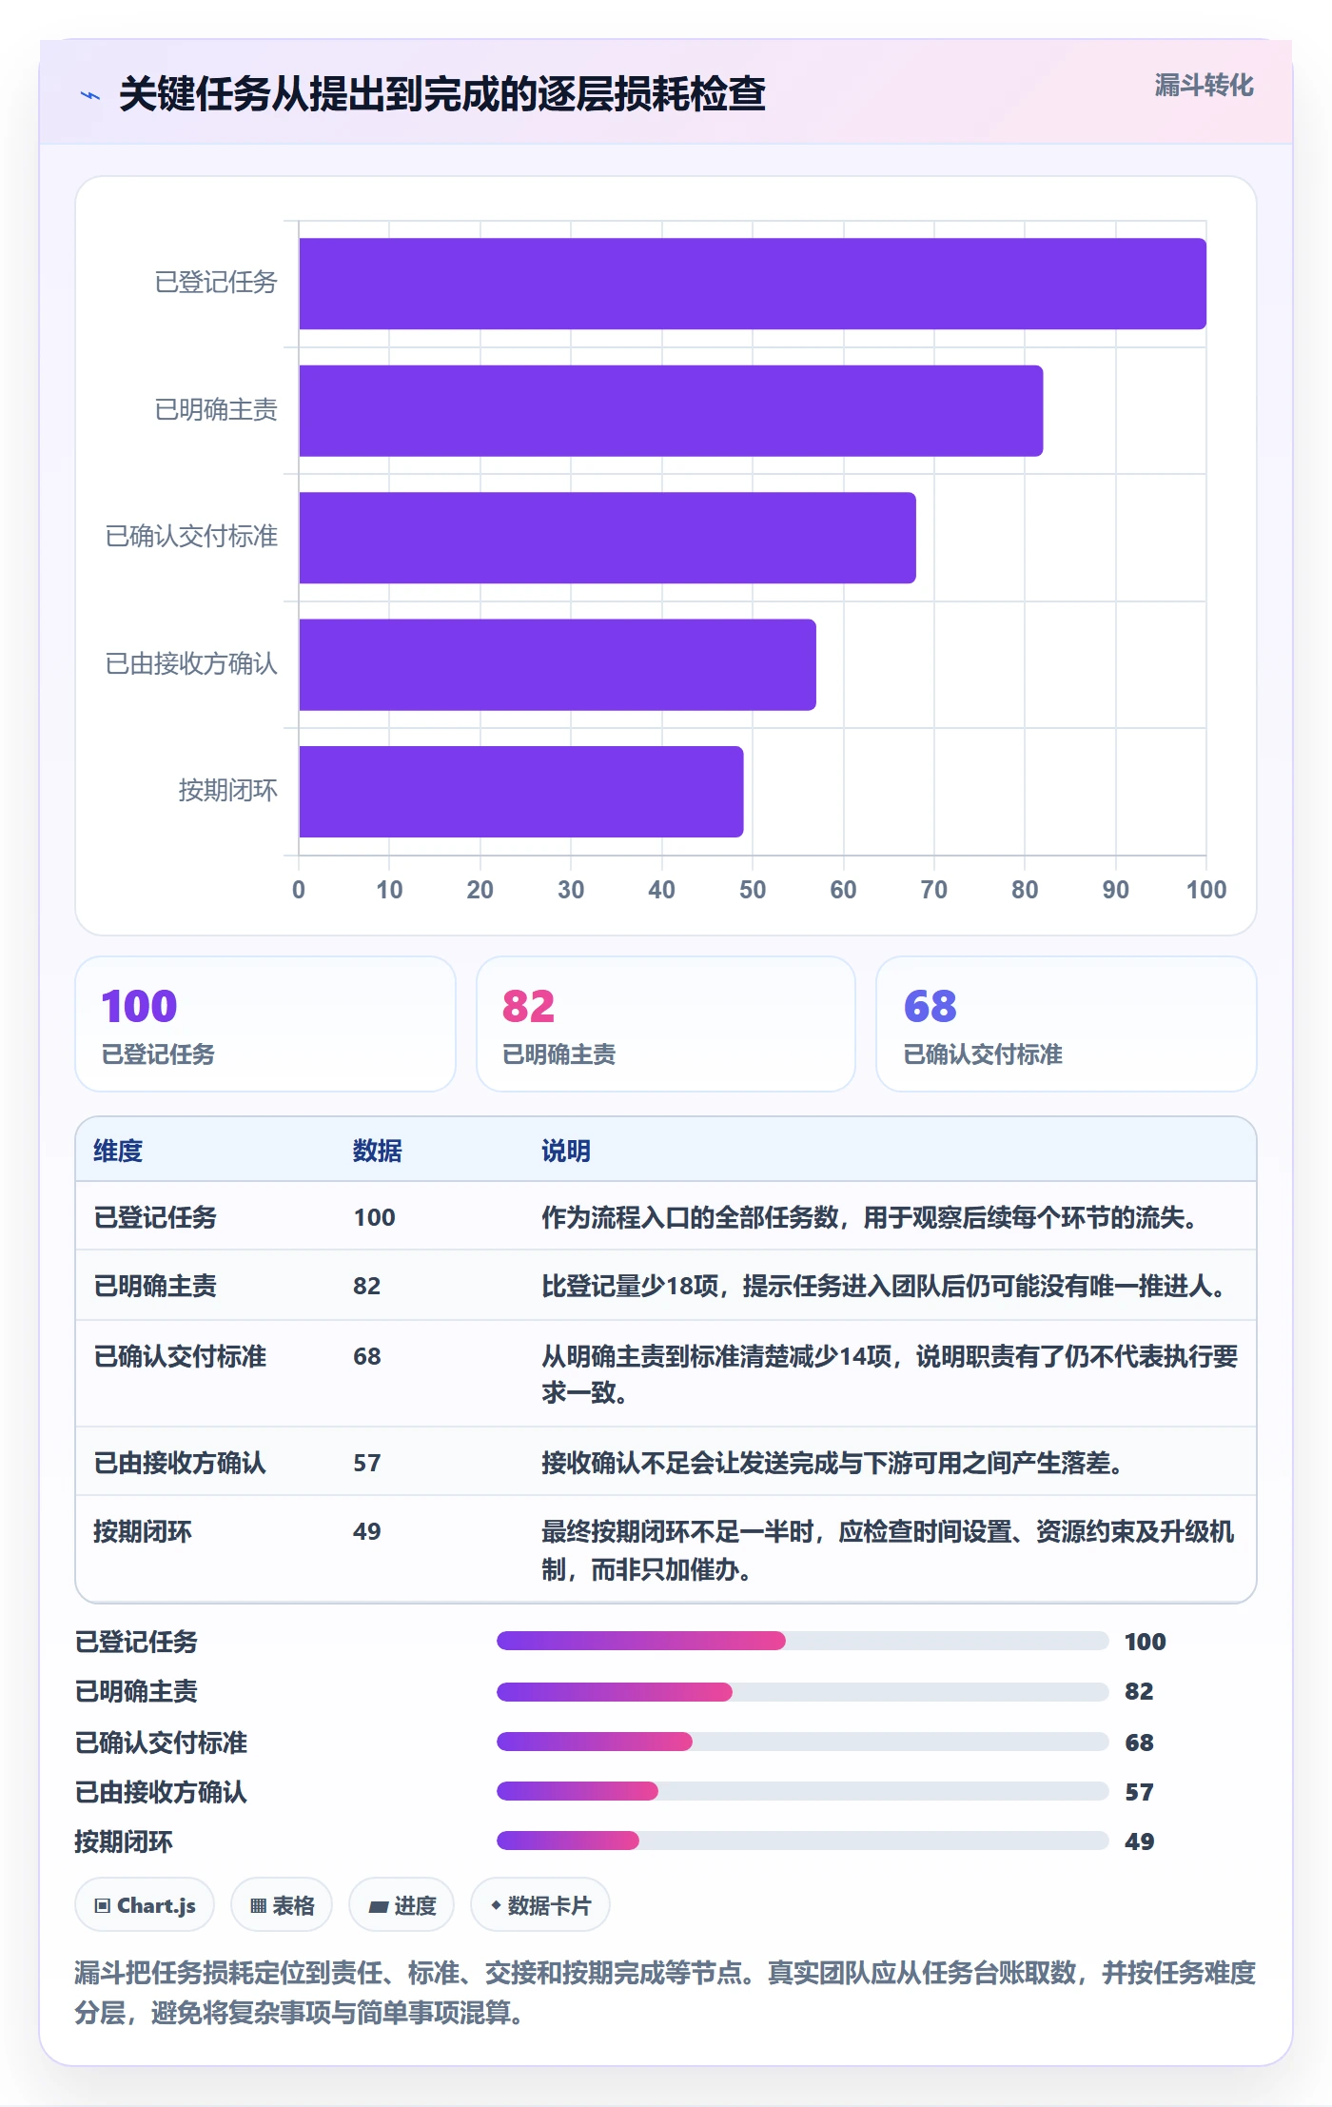The height and width of the screenshot is (2107, 1332).
Task: Click the value 49 in the table
Action: [x=367, y=1531]
